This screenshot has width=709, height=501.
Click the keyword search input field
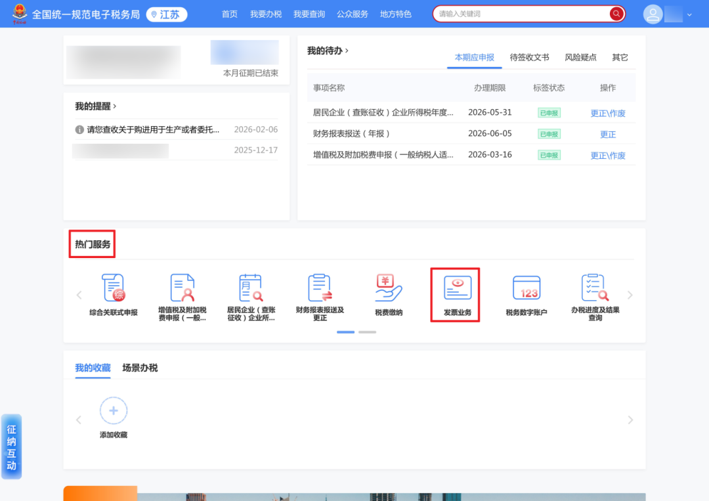tap(523, 14)
